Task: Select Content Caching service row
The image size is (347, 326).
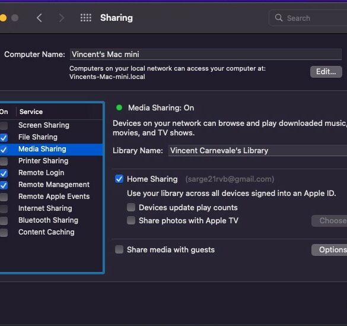Action: (x=51, y=232)
